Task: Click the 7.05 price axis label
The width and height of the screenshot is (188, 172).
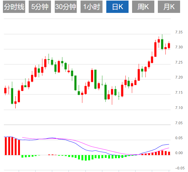Action: 179,123
